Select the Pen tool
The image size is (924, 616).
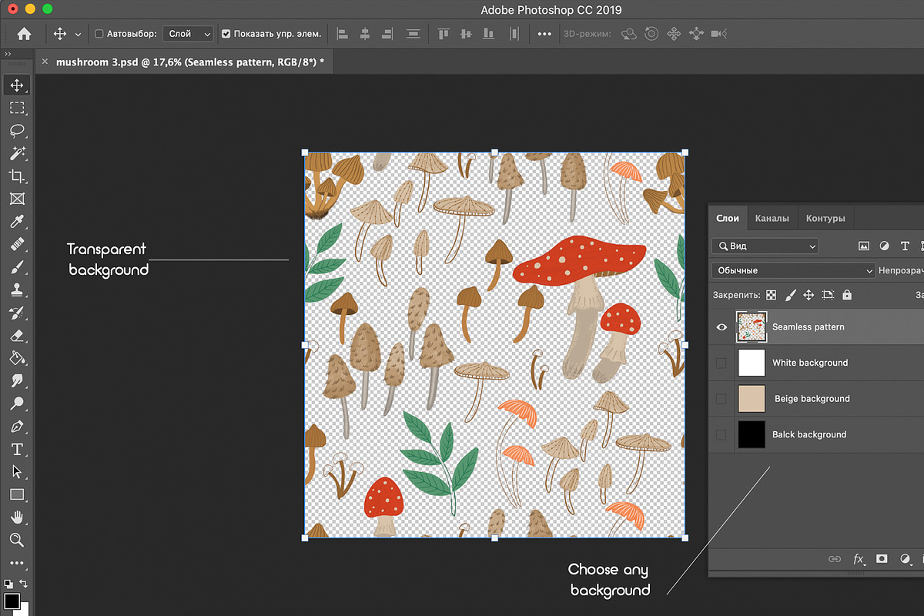(17, 426)
